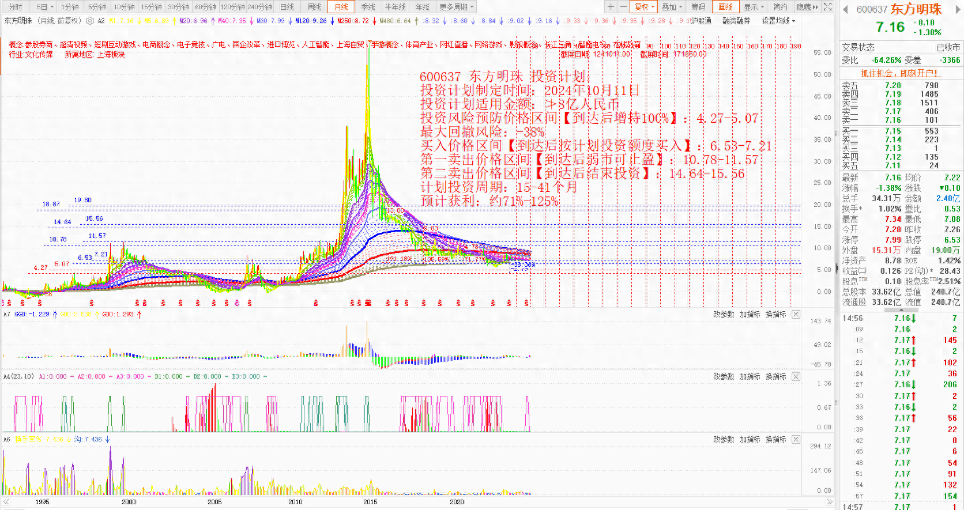964x510 pixels.
Task: Switch to 60分钟 chart period
Action: click(205, 7)
